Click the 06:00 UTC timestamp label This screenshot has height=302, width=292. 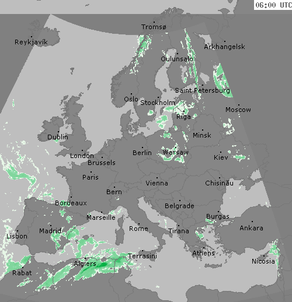pos(273,5)
